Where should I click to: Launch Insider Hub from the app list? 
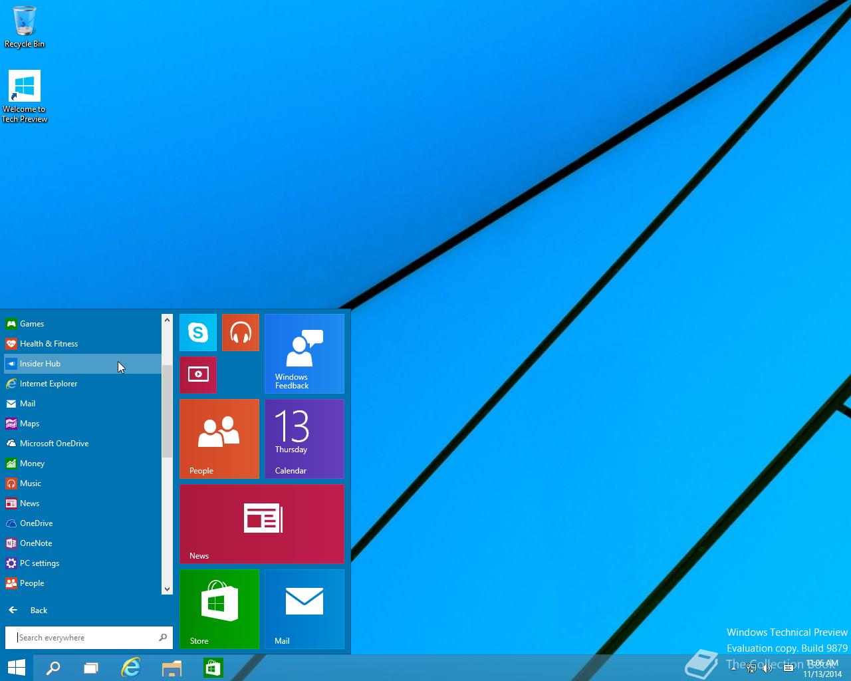(x=82, y=364)
